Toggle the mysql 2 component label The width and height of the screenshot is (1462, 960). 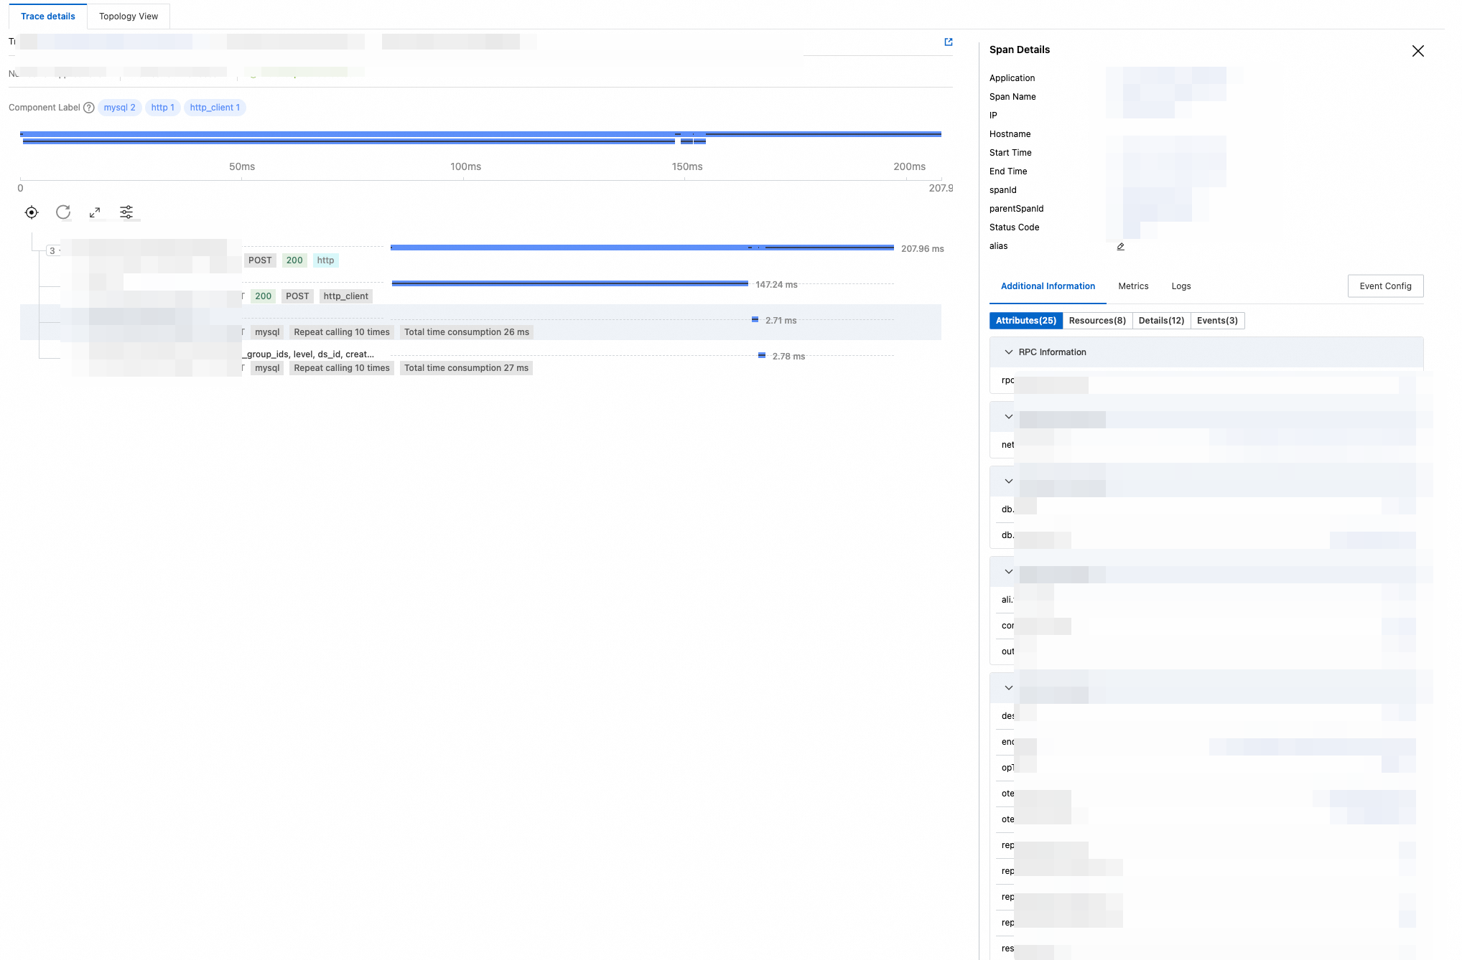coord(119,108)
